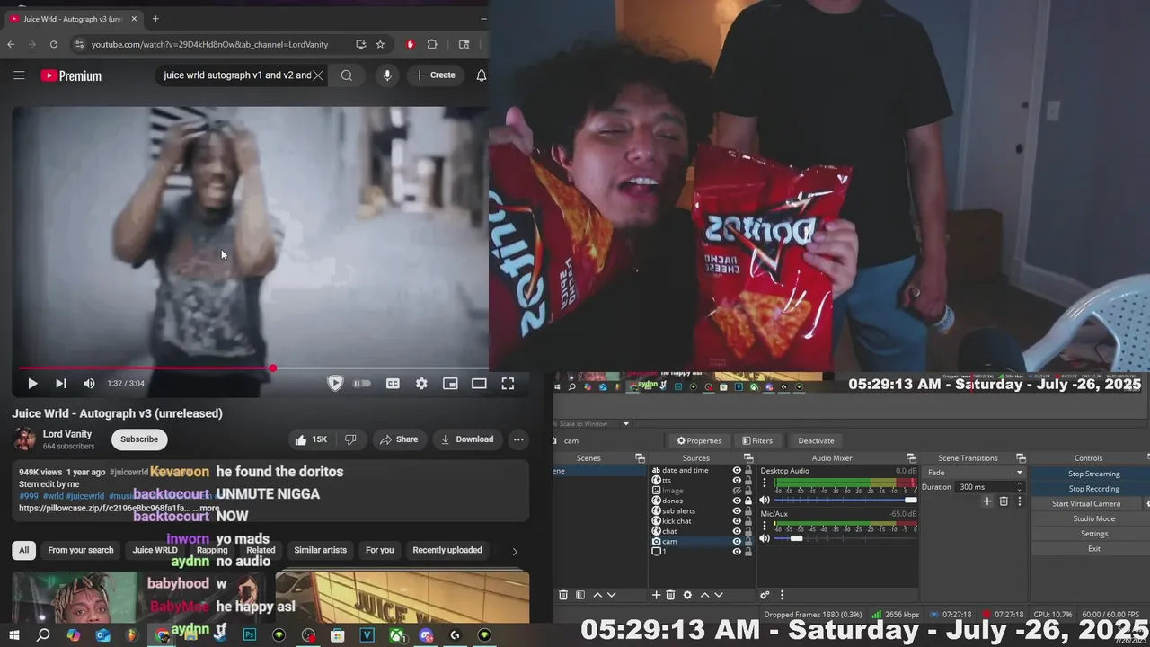Select the For you chip
The image size is (1150, 647).
point(379,550)
